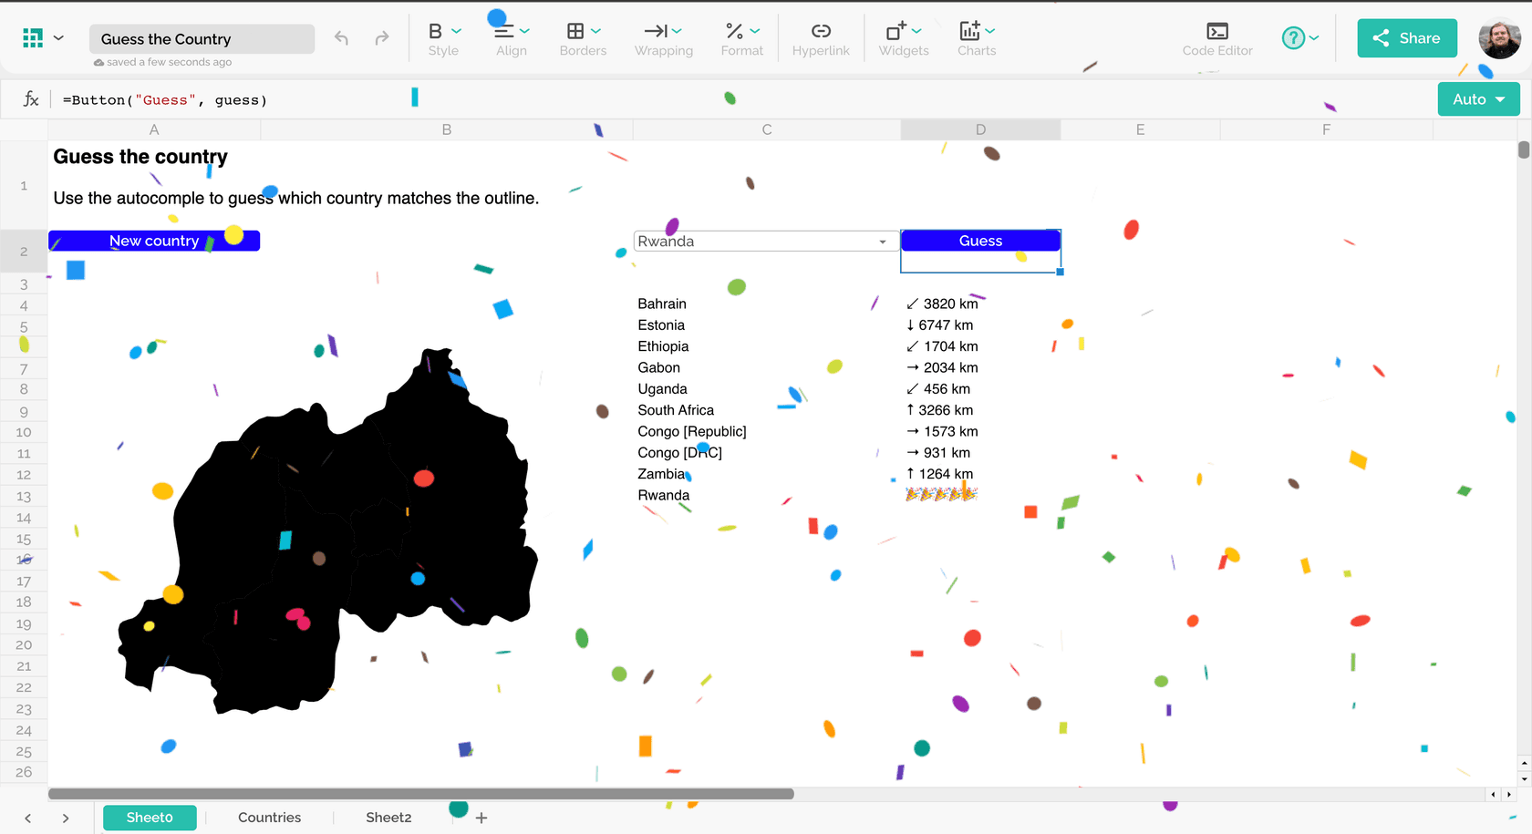Viewport: 1532px width, 834px height.
Task: Click the New country button
Action: [x=154, y=241]
